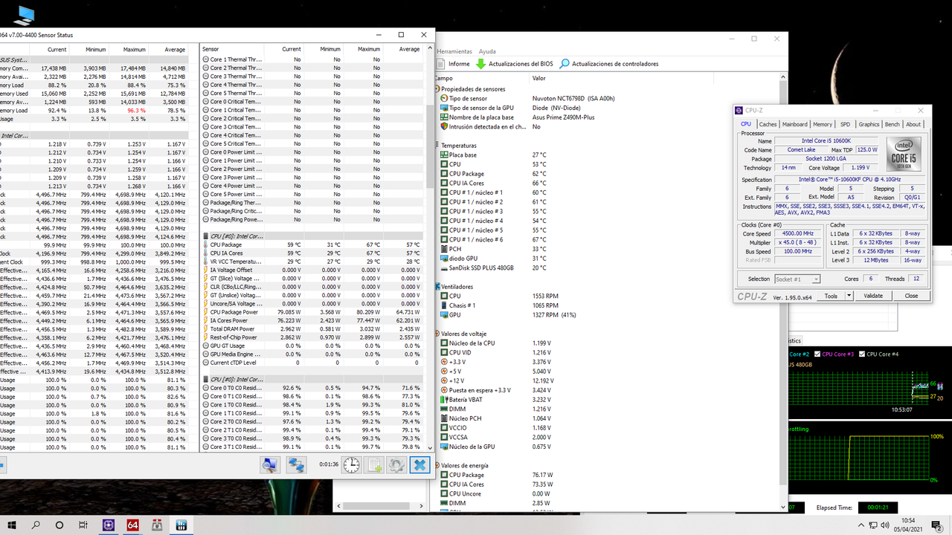Close HWiNFO sensors with blue X button
Image resolution: width=952 pixels, height=535 pixels.
419,465
